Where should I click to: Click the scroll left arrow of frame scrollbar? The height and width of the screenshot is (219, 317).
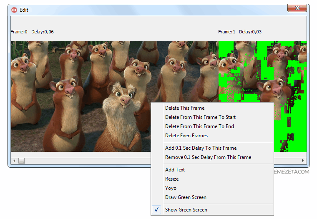tap(14, 161)
